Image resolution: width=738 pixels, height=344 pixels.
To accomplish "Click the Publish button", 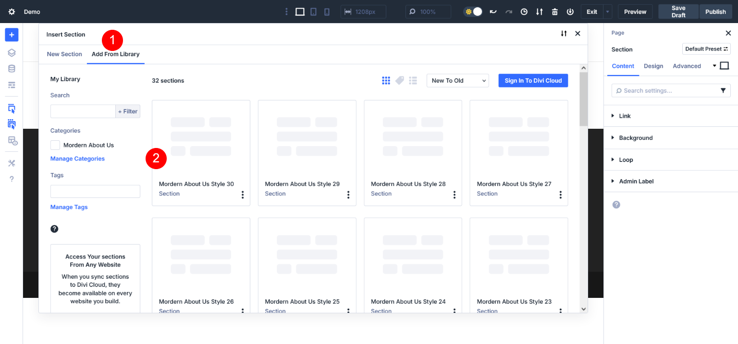I will tap(715, 12).
